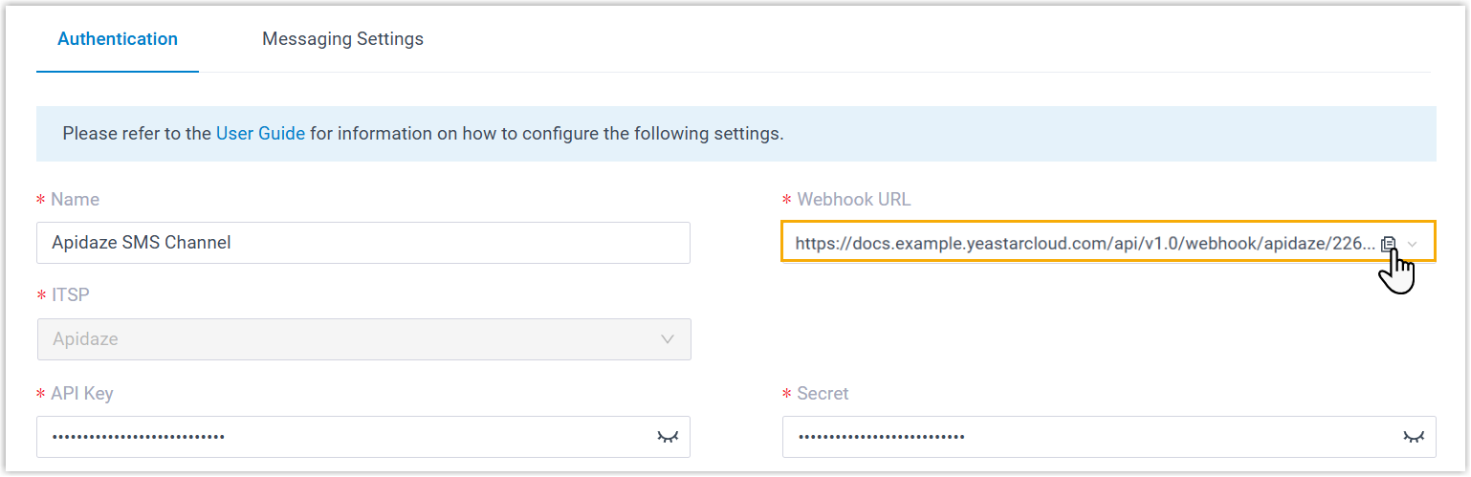The height and width of the screenshot is (477, 1471).
Task: Copy the Webhook URL using the copy icon
Action: coord(1389,244)
